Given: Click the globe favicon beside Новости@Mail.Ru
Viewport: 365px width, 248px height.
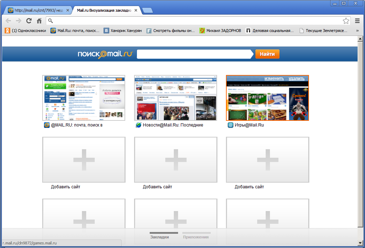Looking at the screenshot, I should tap(138, 125).
